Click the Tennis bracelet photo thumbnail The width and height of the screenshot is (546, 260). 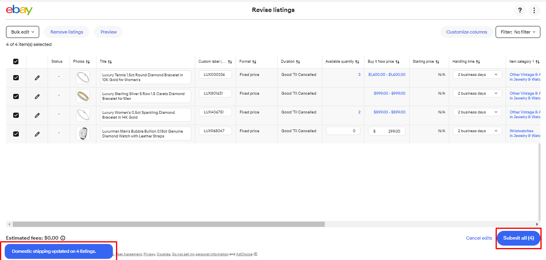point(83,77)
